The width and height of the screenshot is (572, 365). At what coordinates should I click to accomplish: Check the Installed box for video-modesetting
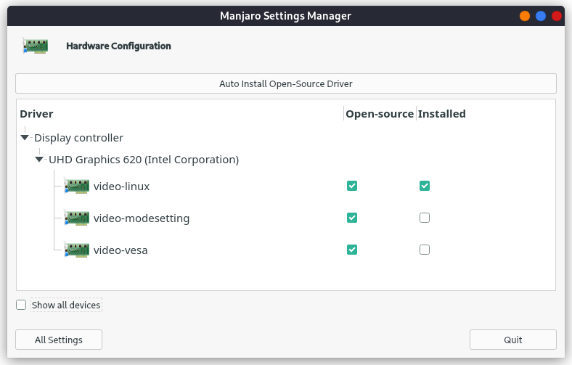click(x=425, y=218)
